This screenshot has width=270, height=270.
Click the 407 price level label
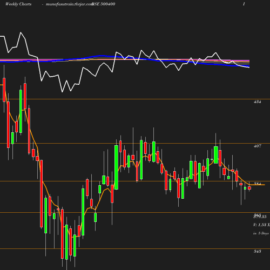click(257, 146)
